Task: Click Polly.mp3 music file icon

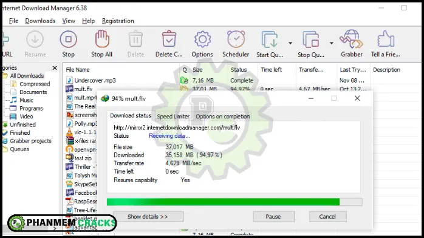Action: coord(69,123)
